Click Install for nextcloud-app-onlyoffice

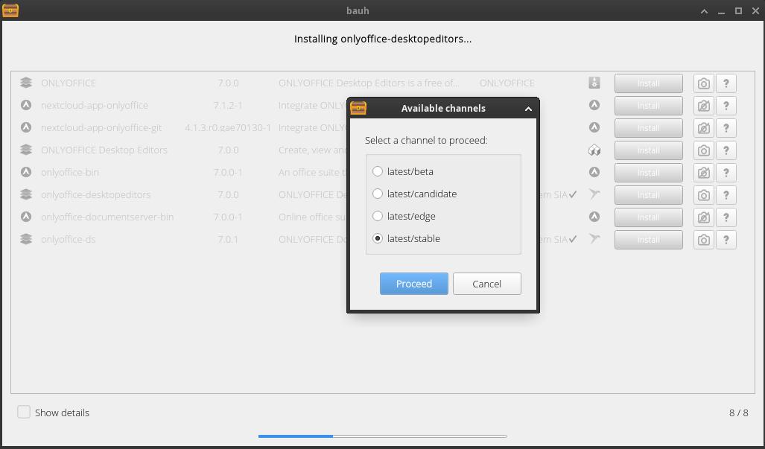pos(648,106)
